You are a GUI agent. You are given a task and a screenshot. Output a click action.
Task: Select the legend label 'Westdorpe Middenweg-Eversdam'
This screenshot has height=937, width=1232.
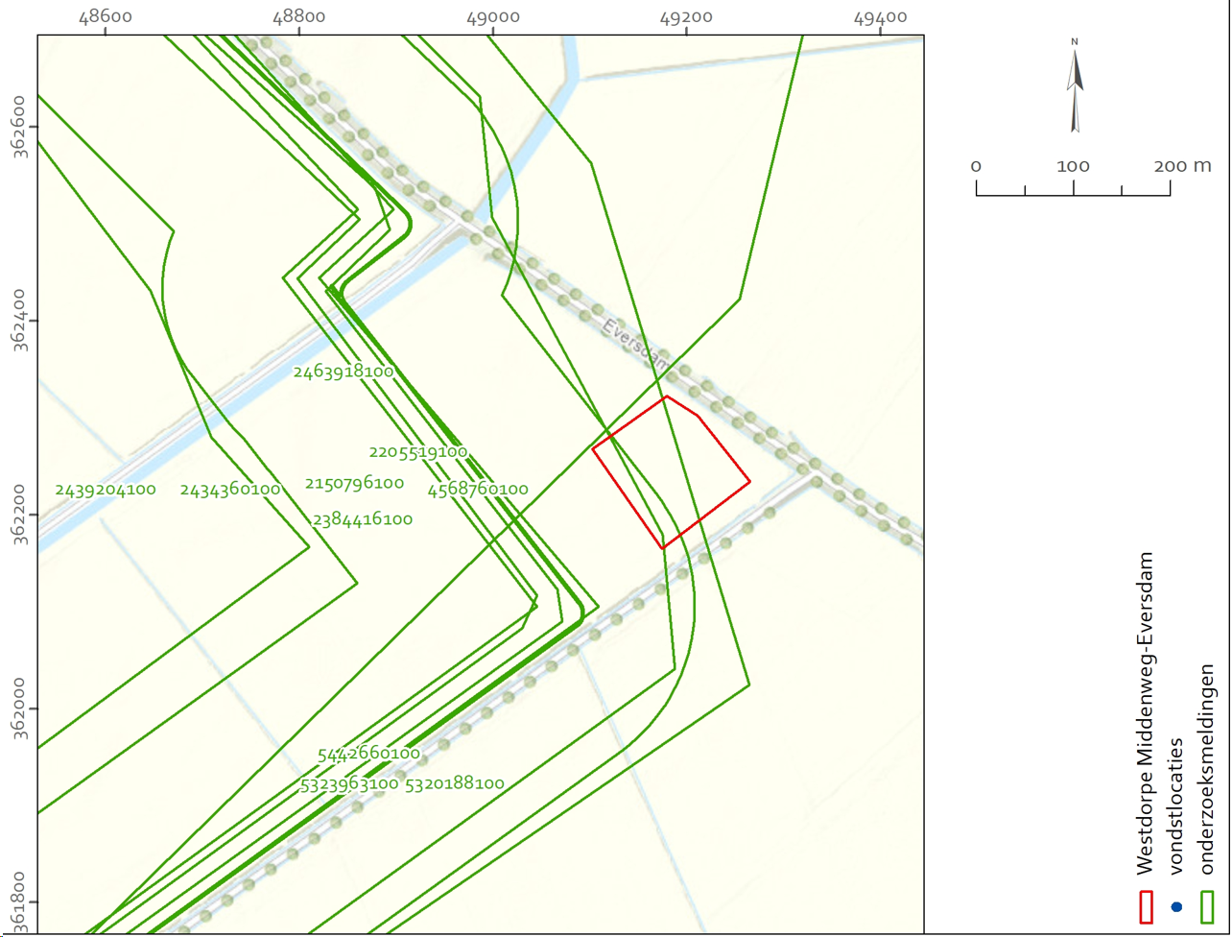tap(1145, 712)
